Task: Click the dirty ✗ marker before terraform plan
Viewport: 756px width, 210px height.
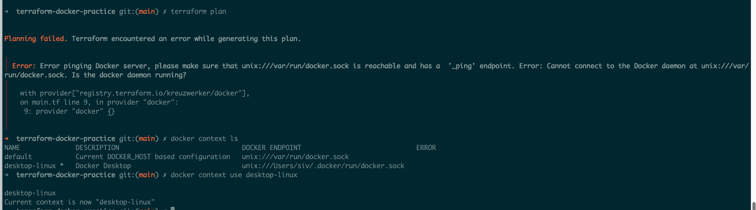Action: point(165,12)
